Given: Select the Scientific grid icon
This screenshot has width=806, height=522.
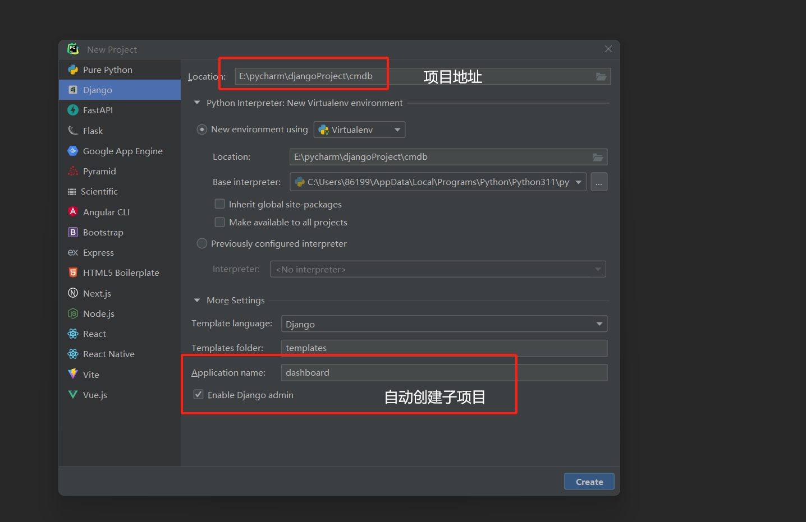Looking at the screenshot, I should click(x=72, y=192).
